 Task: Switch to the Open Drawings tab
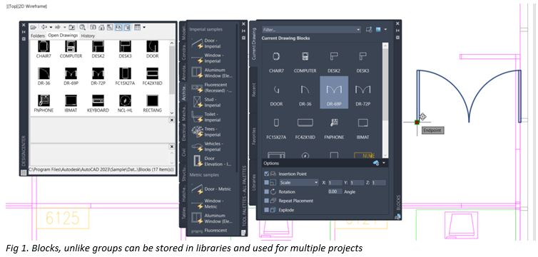pos(63,36)
